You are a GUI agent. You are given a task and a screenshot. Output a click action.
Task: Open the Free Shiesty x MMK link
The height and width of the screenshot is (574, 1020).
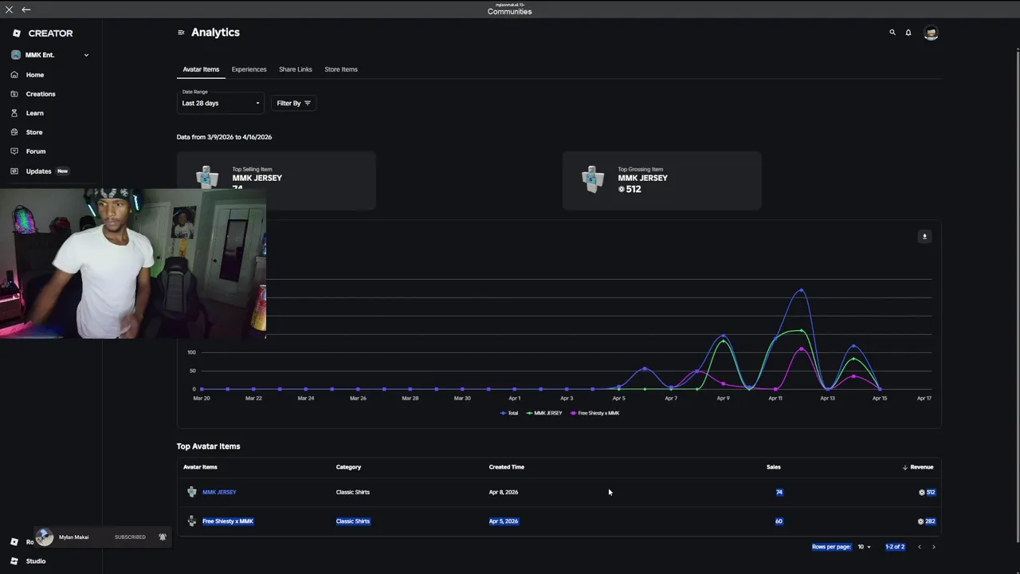pyautogui.click(x=228, y=521)
